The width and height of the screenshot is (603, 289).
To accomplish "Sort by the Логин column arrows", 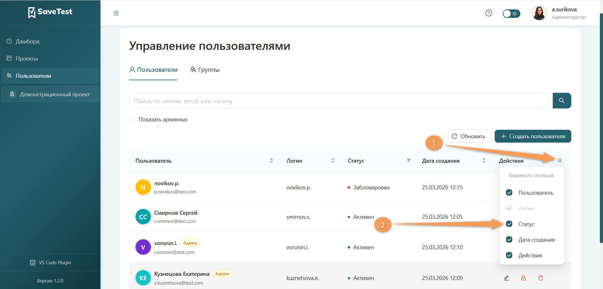I will click(x=333, y=160).
